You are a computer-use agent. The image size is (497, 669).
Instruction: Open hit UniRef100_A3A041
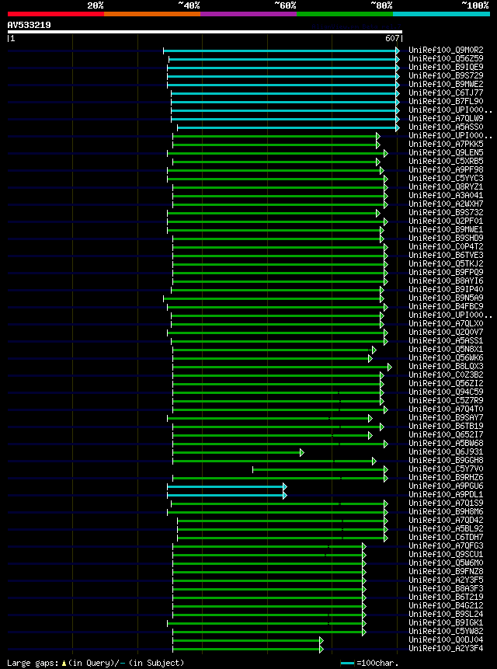pyautogui.click(x=446, y=195)
